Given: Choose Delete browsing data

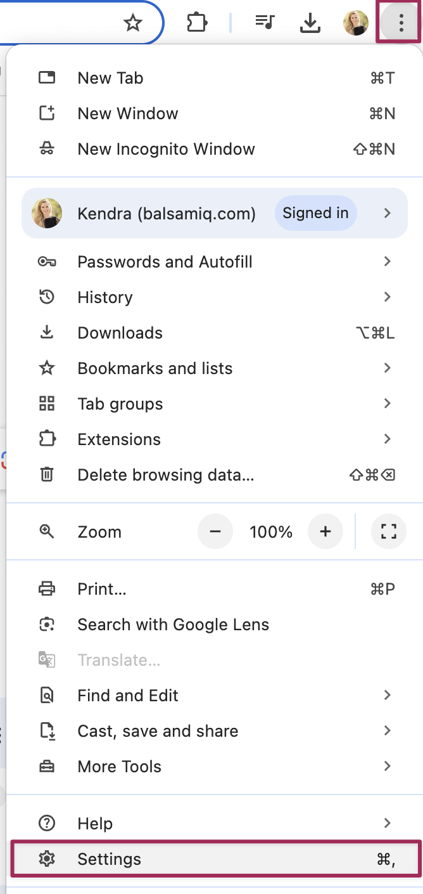Looking at the screenshot, I should point(166,475).
